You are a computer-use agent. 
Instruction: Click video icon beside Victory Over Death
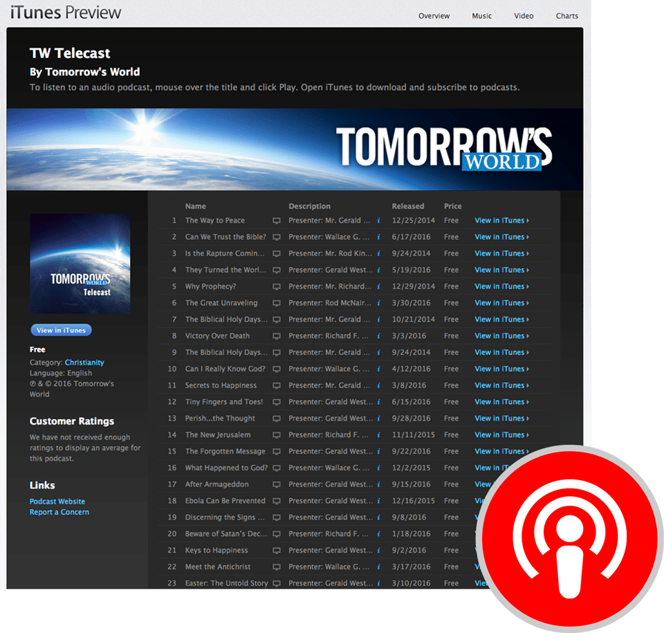tap(277, 336)
